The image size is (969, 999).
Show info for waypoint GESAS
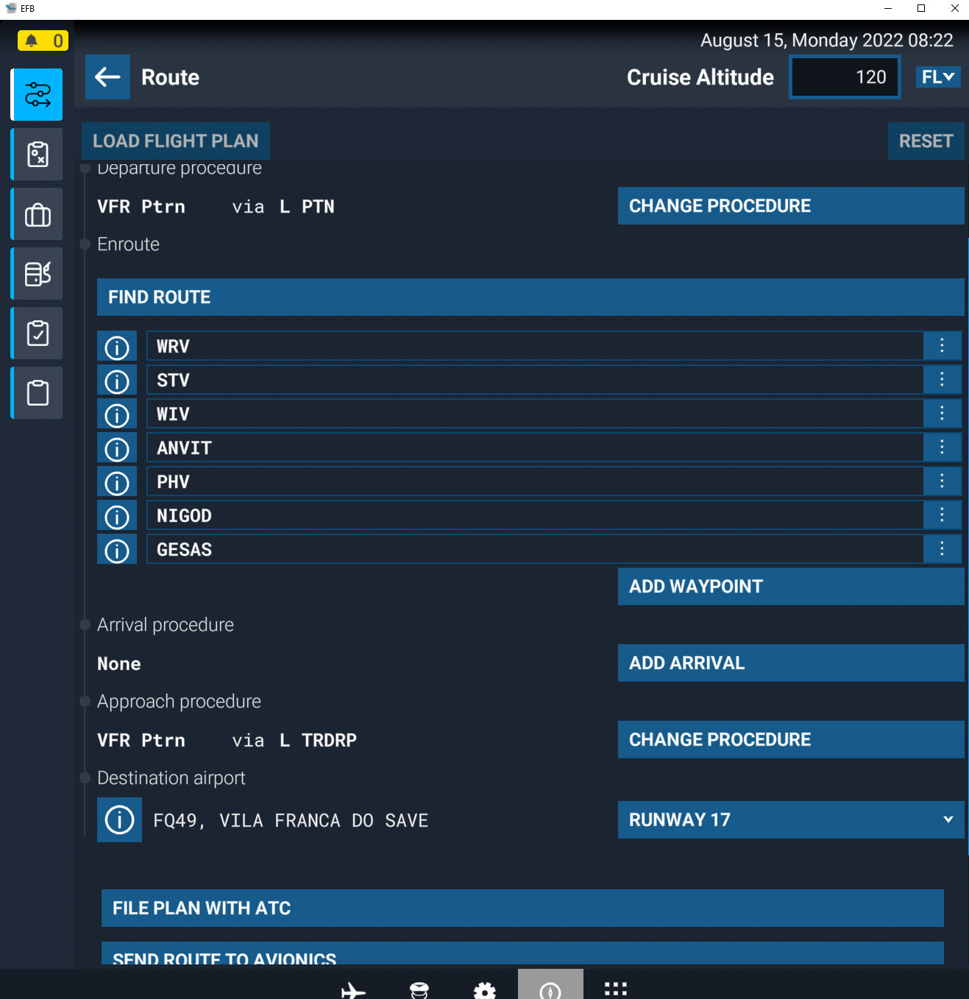pyautogui.click(x=117, y=550)
